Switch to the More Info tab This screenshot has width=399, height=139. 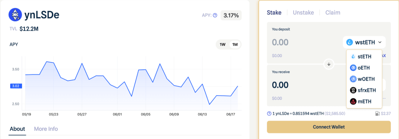[x=46, y=129]
